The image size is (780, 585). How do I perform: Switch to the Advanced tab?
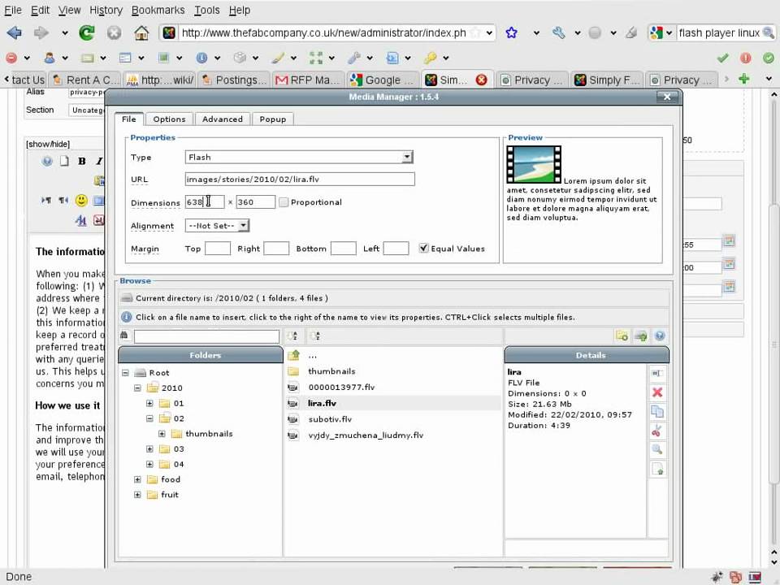[223, 119]
